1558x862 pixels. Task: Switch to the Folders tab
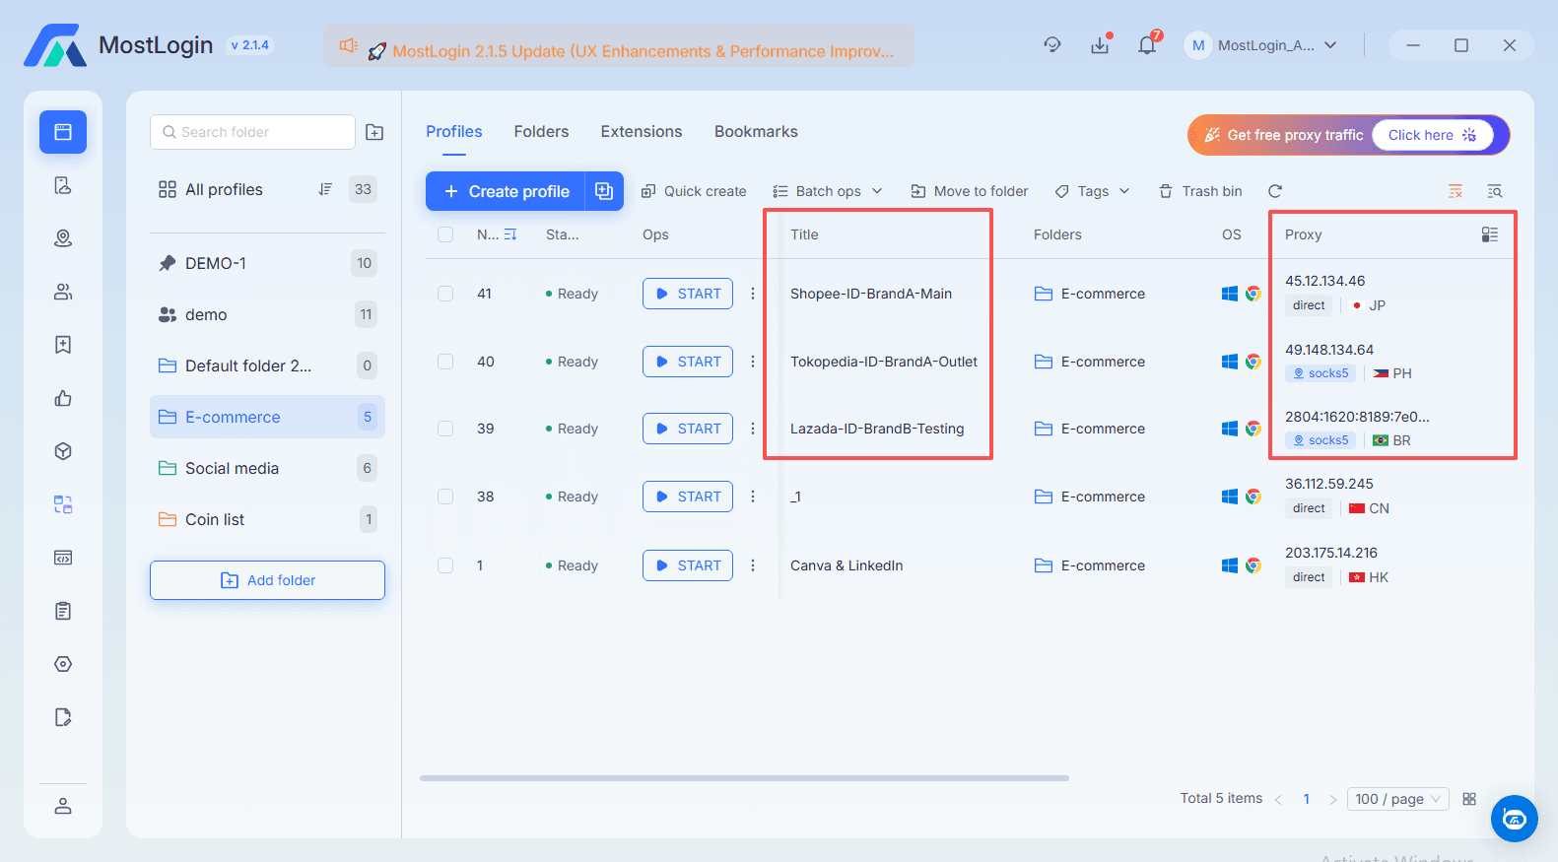[541, 132]
